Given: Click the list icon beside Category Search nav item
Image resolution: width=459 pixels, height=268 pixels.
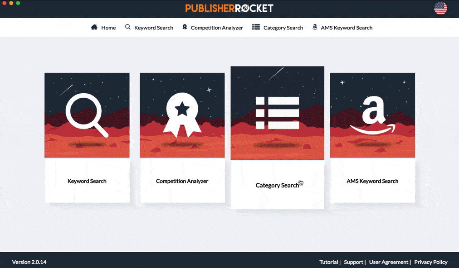Looking at the screenshot, I should pos(256,27).
